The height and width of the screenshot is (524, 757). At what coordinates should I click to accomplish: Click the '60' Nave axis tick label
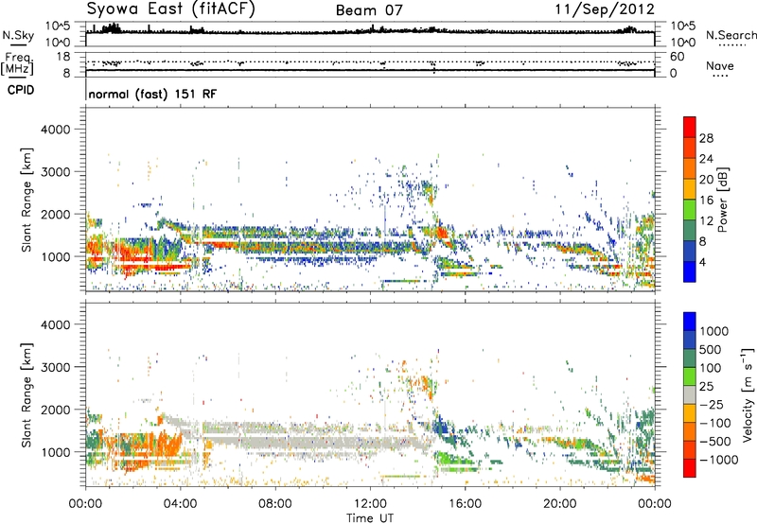coord(678,57)
